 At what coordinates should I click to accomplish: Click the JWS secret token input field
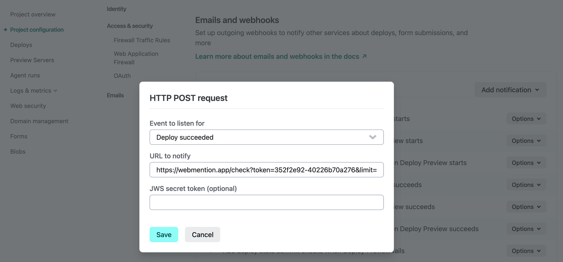(266, 202)
